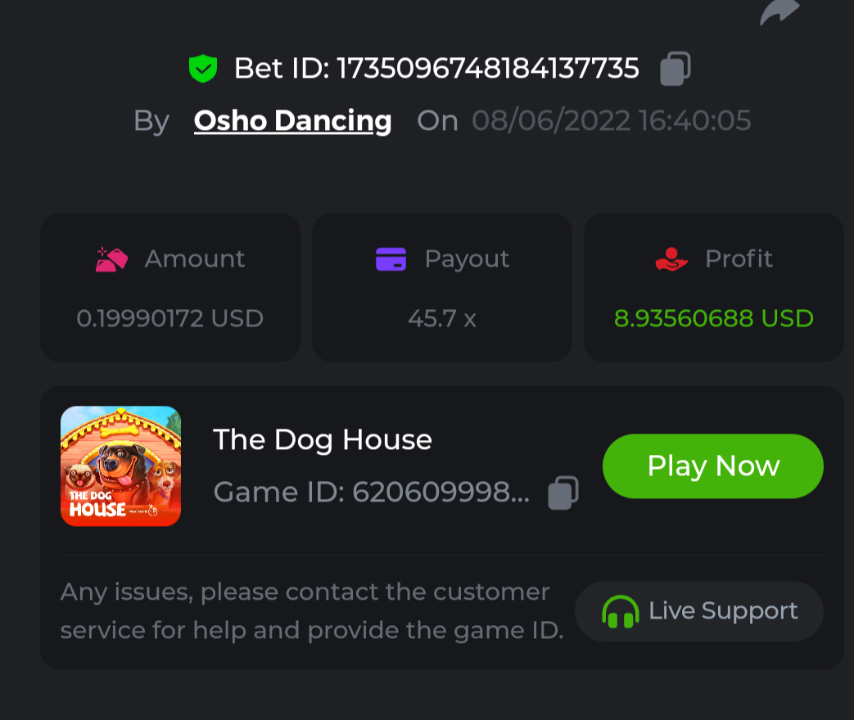
Task: Copy the Game ID
Action: pyautogui.click(x=563, y=493)
